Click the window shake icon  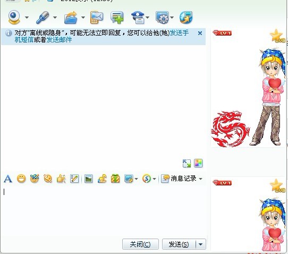coord(48,179)
